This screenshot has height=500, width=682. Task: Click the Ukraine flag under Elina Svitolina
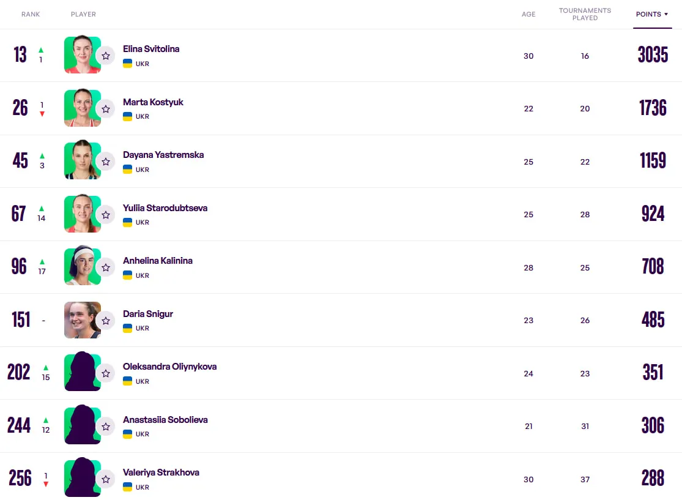point(127,64)
